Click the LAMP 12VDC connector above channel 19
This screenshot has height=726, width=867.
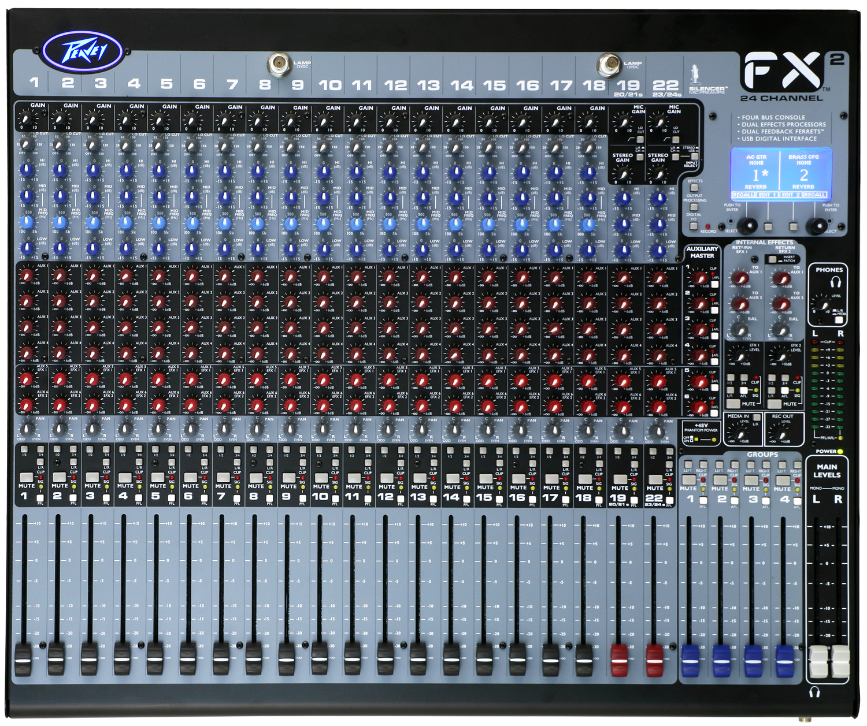(609, 65)
